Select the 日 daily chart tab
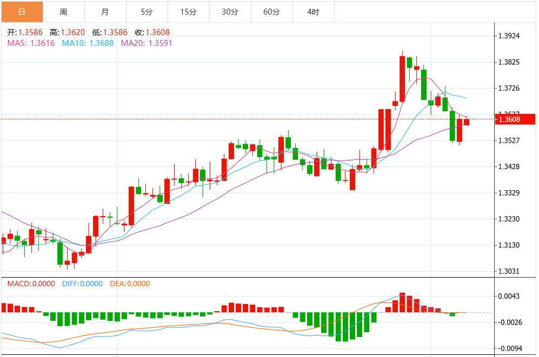The image size is (539, 357). point(22,11)
